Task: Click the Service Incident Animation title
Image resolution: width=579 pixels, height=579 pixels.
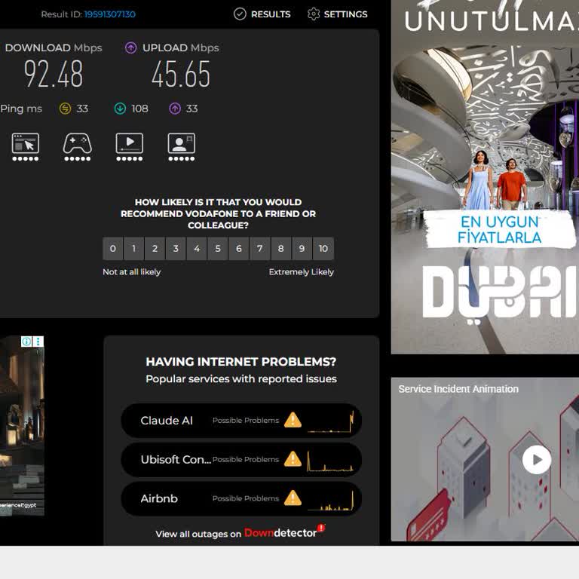Action: (x=458, y=389)
